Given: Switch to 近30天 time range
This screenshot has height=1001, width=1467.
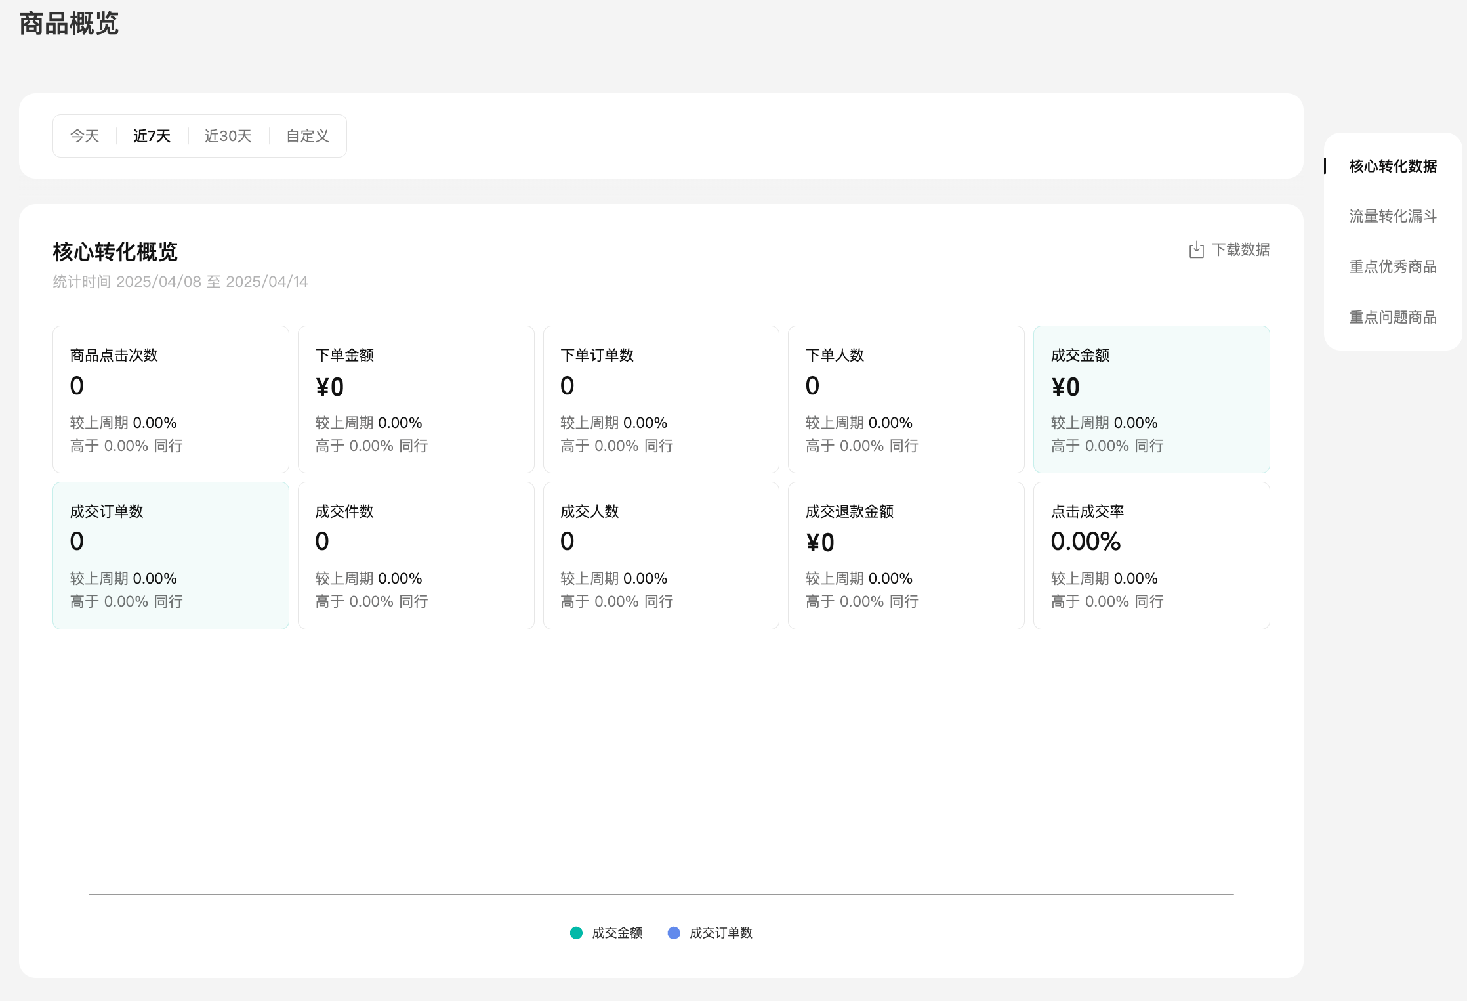Looking at the screenshot, I should click(228, 136).
